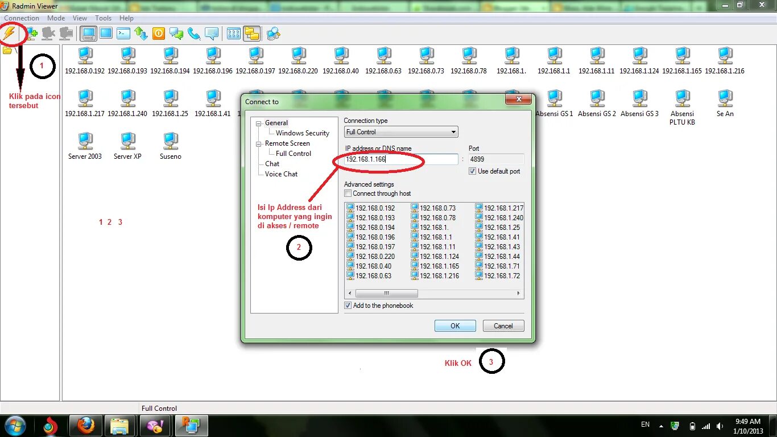The height and width of the screenshot is (437, 777).
Task: Click the Scan for Radmin Server icon
Action: (x=274, y=34)
